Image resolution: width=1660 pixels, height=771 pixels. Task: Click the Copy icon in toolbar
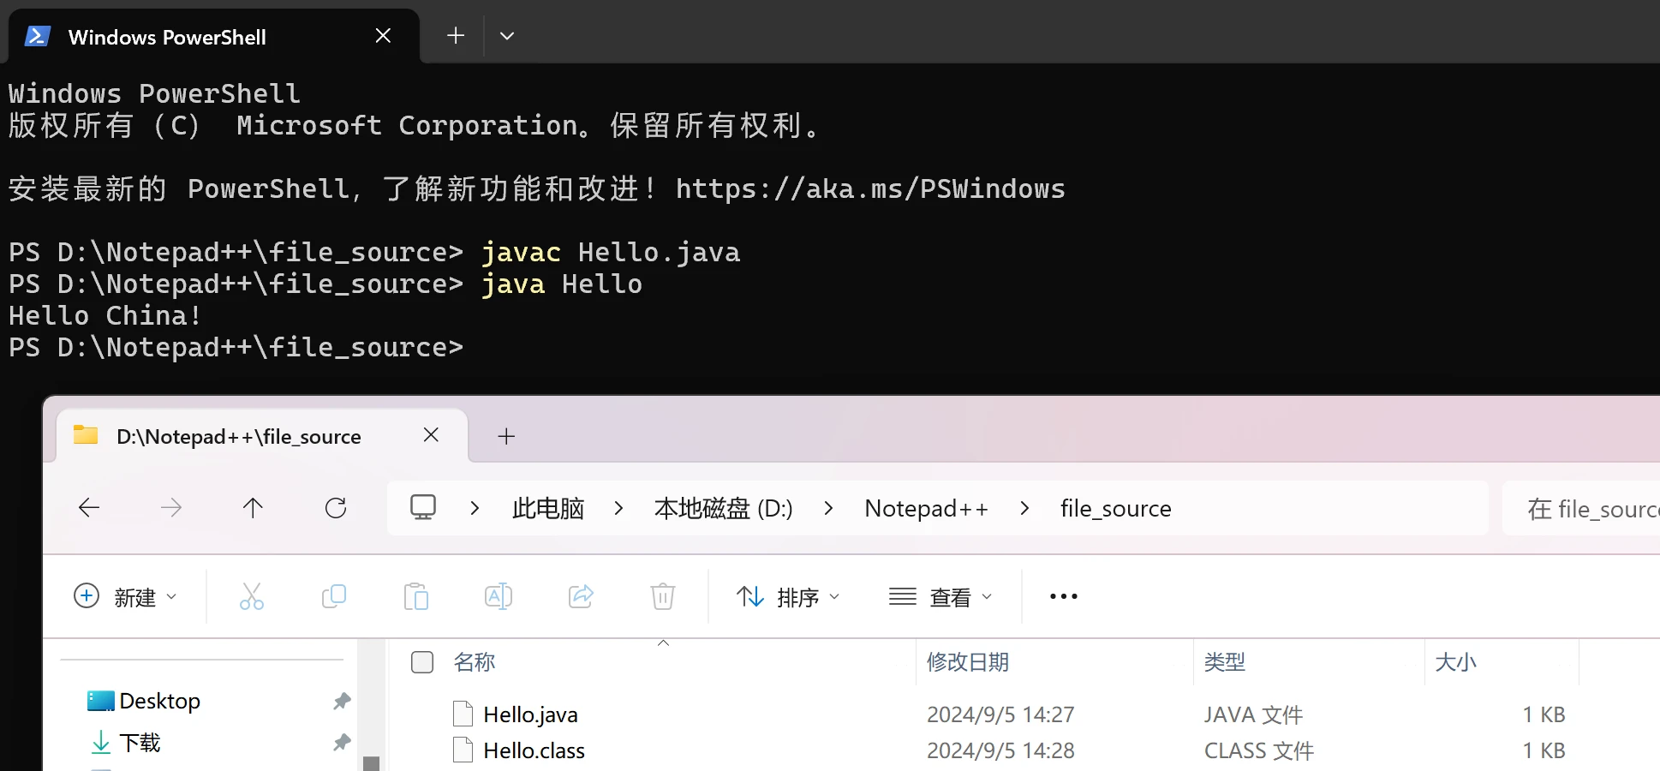(x=334, y=596)
